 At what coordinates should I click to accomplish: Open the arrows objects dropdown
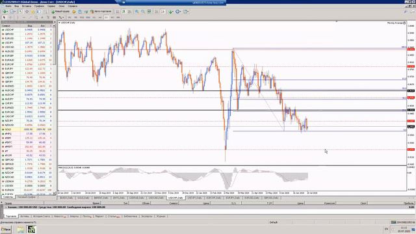[x=61, y=18]
